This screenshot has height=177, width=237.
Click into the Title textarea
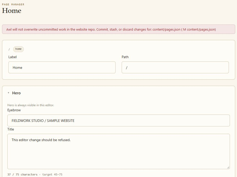(119, 151)
